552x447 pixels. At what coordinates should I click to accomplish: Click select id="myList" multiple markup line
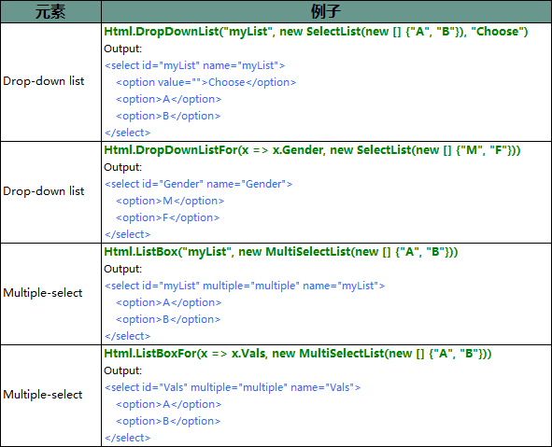[245, 286]
